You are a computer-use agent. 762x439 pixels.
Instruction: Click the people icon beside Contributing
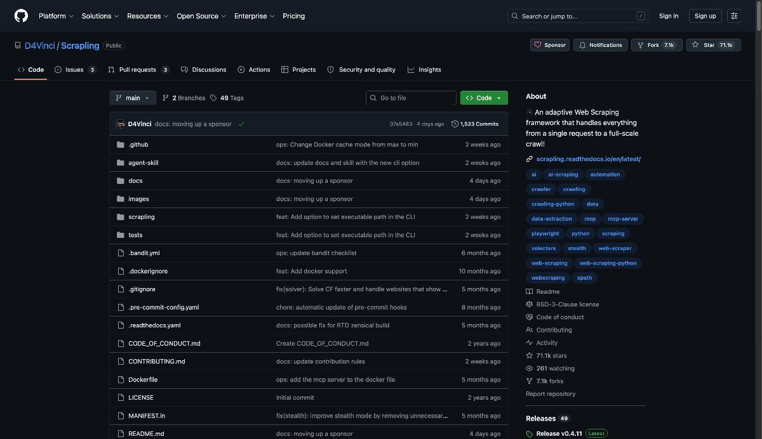(x=530, y=330)
